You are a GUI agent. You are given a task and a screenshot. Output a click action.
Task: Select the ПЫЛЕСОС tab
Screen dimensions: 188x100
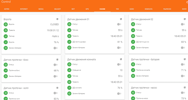click(167, 9)
